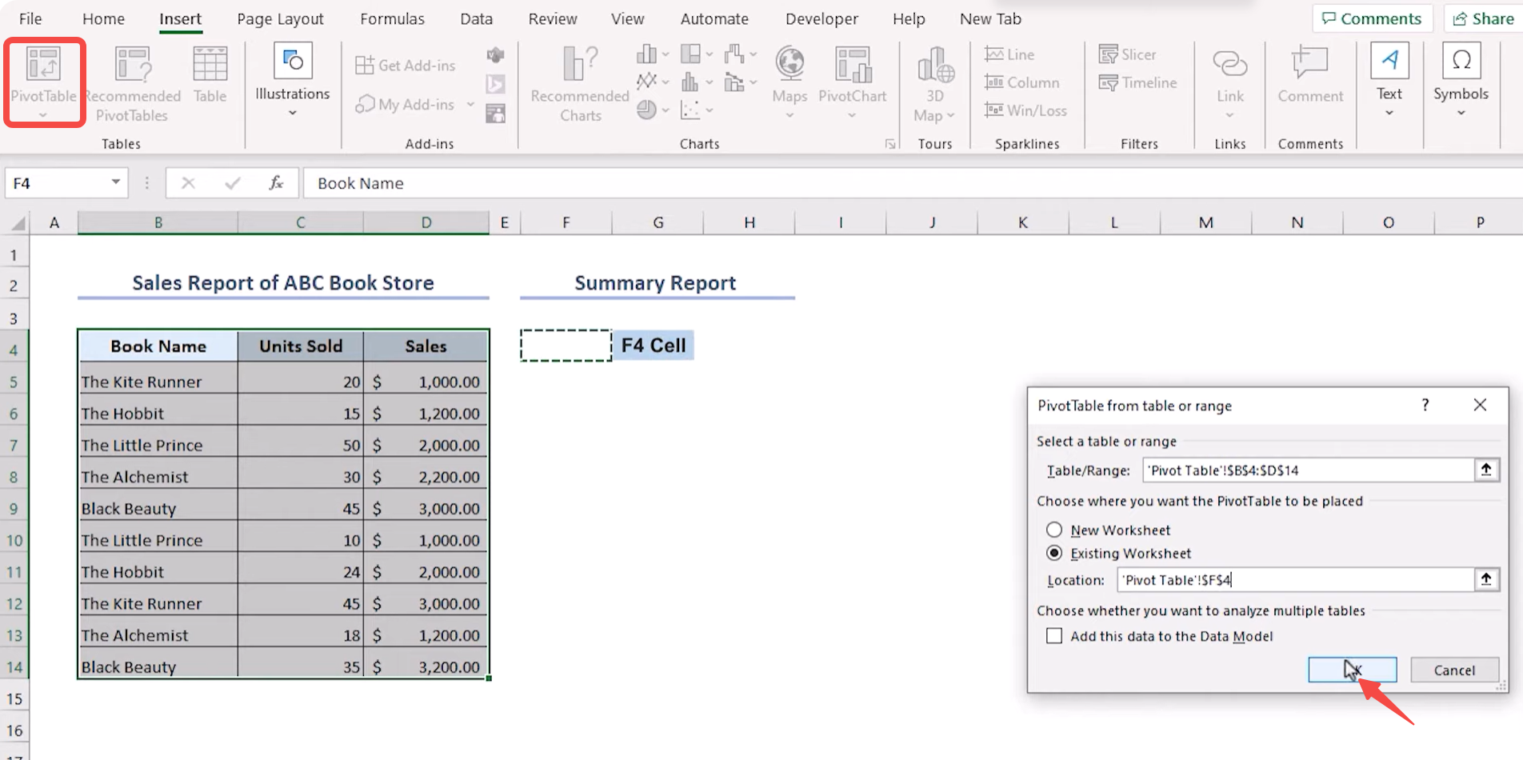This screenshot has height=760, width=1523.
Task: Insert a statistic (histogram) chart
Action: pyautogui.click(x=696, y=82)
